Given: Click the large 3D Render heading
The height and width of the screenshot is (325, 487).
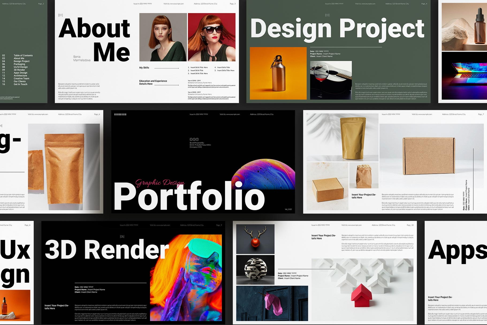Looking at the screenshot, I should (x=107, y=250).
